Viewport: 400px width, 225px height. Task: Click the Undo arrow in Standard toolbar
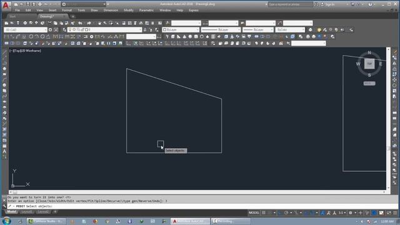[x=80, y=23]
